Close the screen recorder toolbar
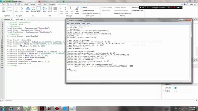The image size is (198, 111). (x=181, y=7)
